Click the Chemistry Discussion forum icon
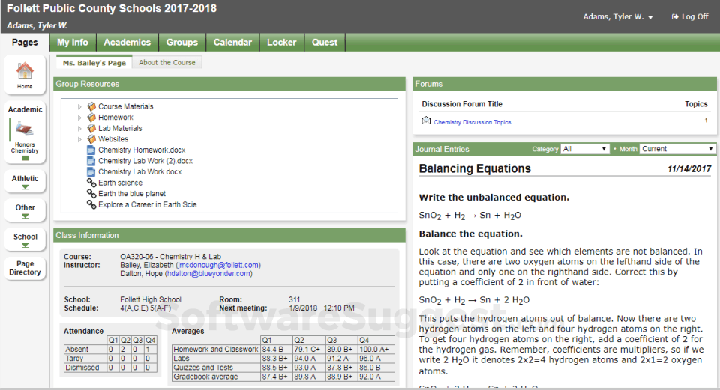The image size is (720, 390). [426, 121]
